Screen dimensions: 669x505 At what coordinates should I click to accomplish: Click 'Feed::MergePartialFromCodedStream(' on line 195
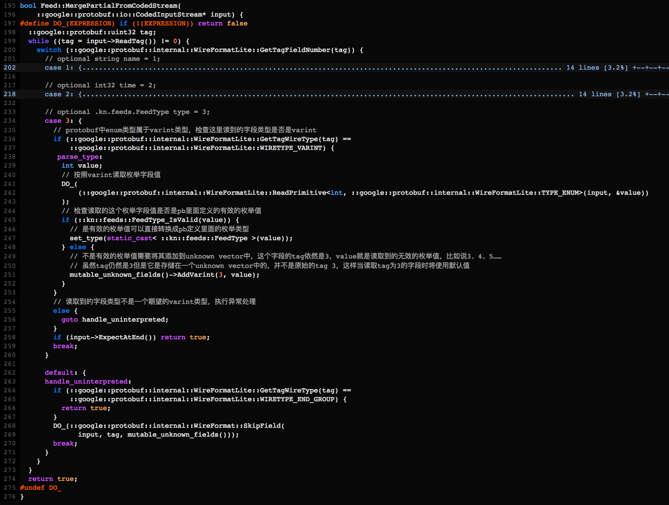pos(111,6)
